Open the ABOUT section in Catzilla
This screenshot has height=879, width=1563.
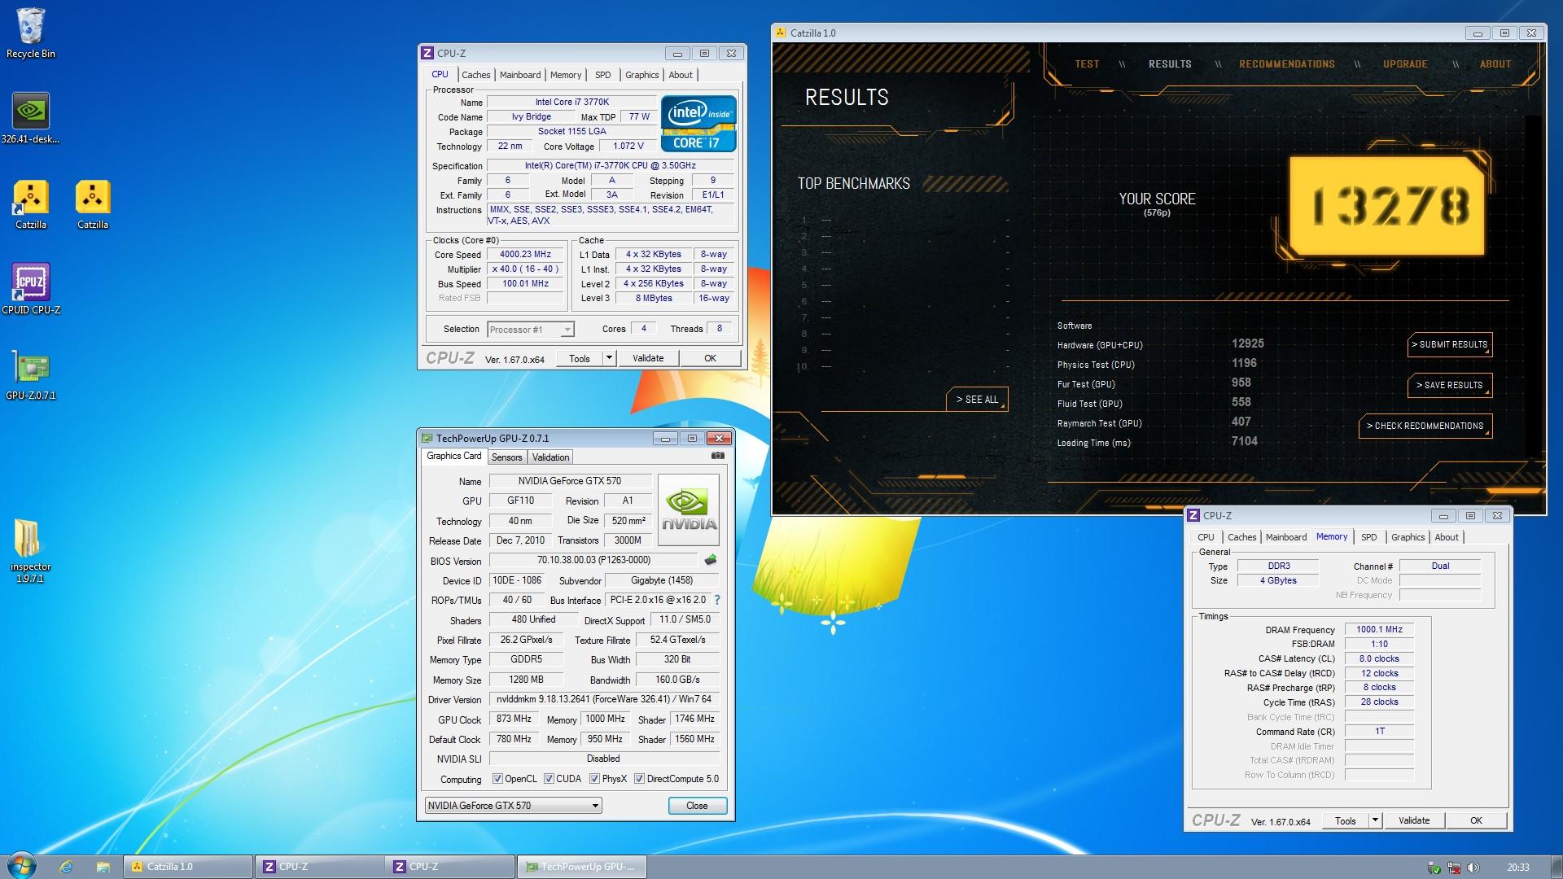pos(1495,64)
